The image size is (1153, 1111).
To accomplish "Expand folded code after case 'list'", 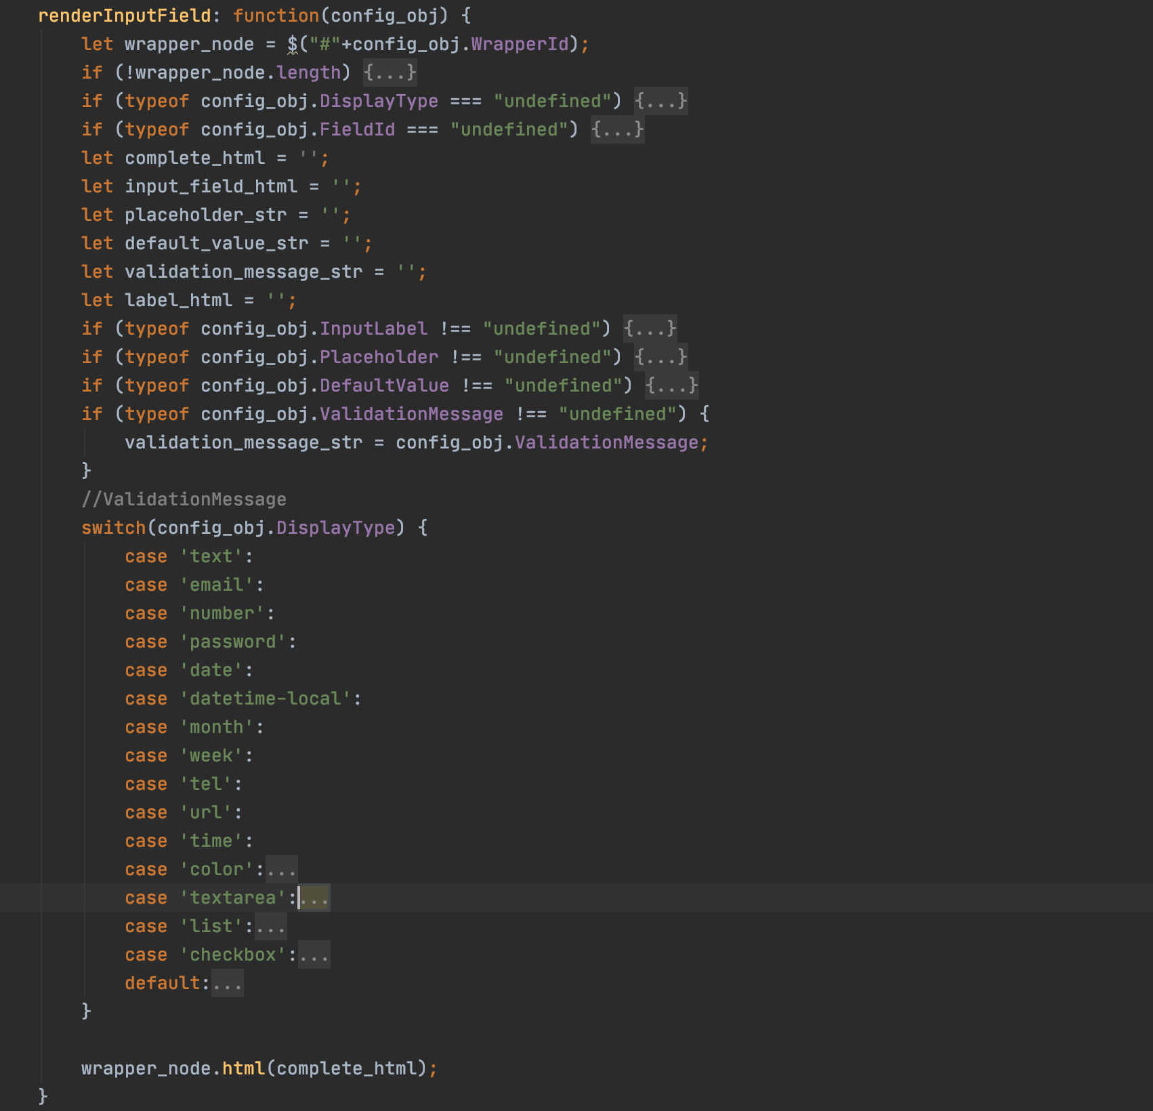I will (x=270, y=926).
